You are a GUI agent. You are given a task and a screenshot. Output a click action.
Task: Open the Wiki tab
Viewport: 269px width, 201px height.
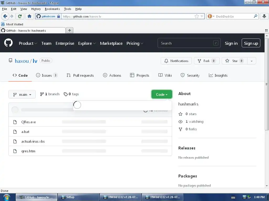pos(165,75)
